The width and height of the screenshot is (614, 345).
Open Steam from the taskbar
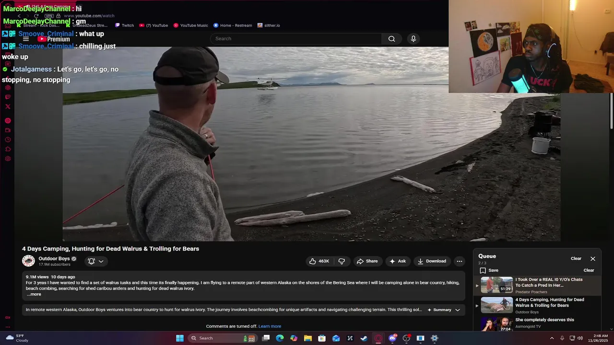click(x=364, y=338)
